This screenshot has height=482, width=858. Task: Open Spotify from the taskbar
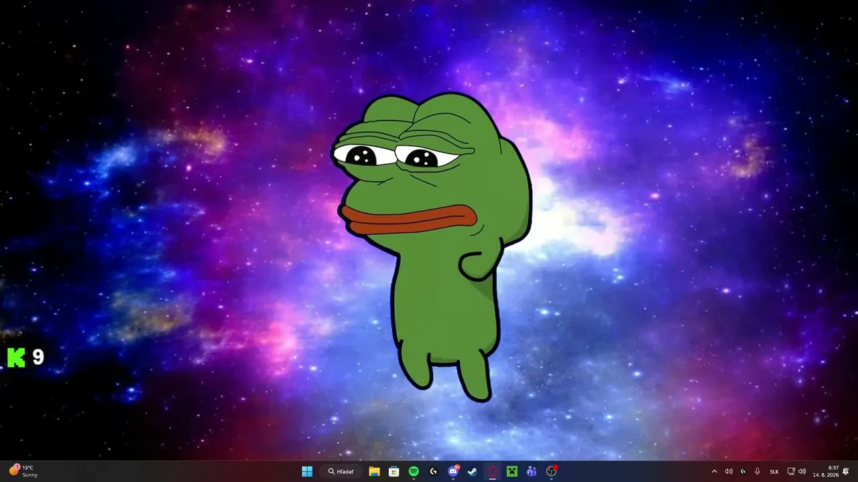pyautogui.click(x=414, y=471)
